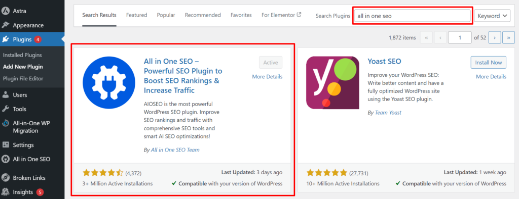The width and height of the screenshot is (519, 199).
Task: Switch to the Favorites tab
Action: [241, 15]
